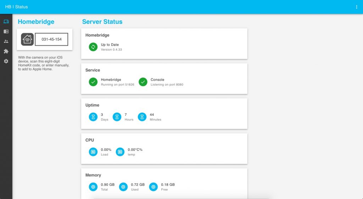Click the Used memory chip icon
Image resolution: width=363 pixels, height=199 pixels.
123,187
